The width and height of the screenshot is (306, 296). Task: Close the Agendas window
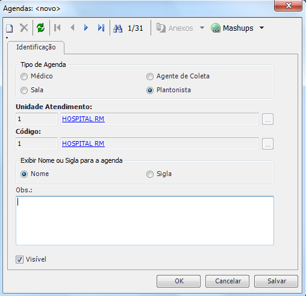tap(289, 5)
